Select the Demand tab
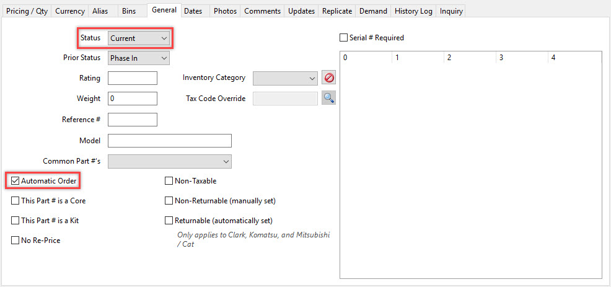 click(x=373, y=11)
